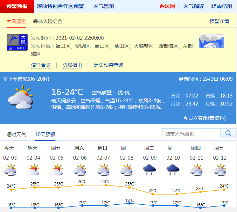Screen dimensions: 237x212
Task: Click the 02-09 rainy weather icon
Action: point(149,170)
